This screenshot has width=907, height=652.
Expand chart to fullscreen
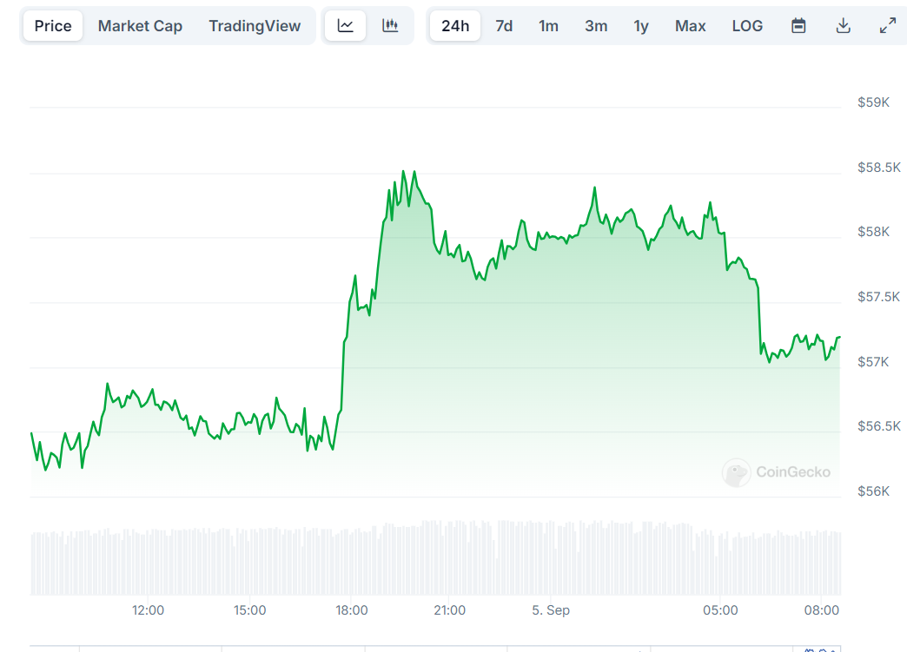tap(887, 25)
